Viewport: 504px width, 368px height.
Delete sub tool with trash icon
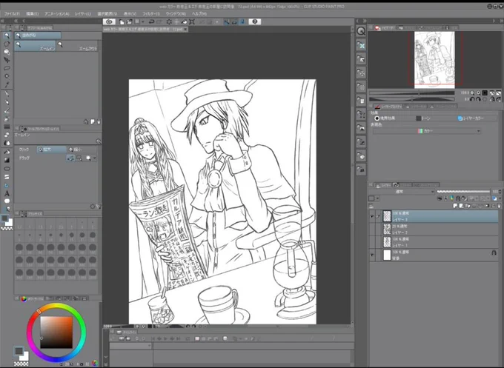pyautogui.click(x=99, y=121)
